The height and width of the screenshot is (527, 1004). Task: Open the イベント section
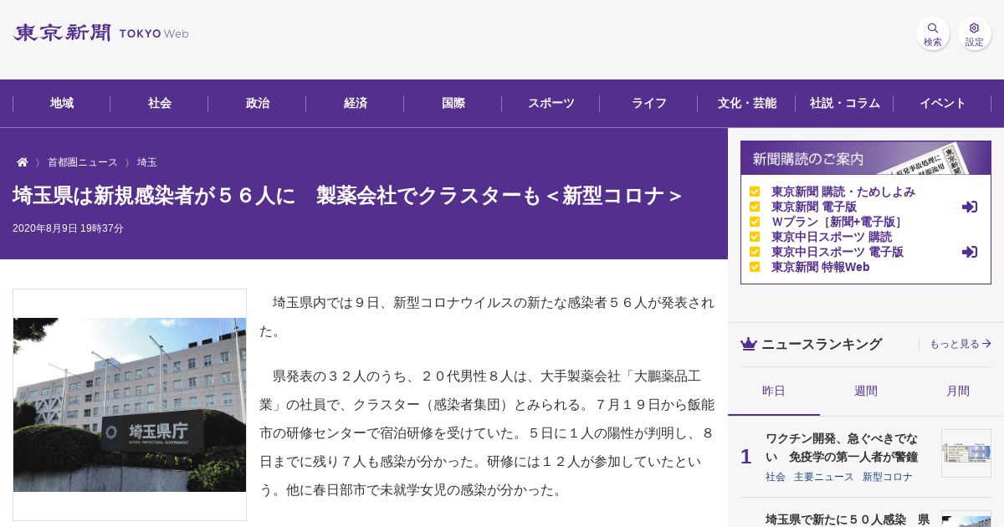[943, 104]
